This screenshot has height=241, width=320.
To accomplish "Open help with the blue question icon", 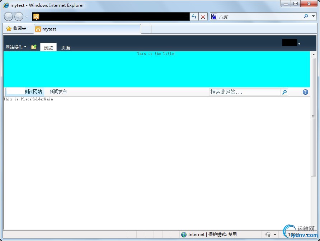I will (305, 92).
